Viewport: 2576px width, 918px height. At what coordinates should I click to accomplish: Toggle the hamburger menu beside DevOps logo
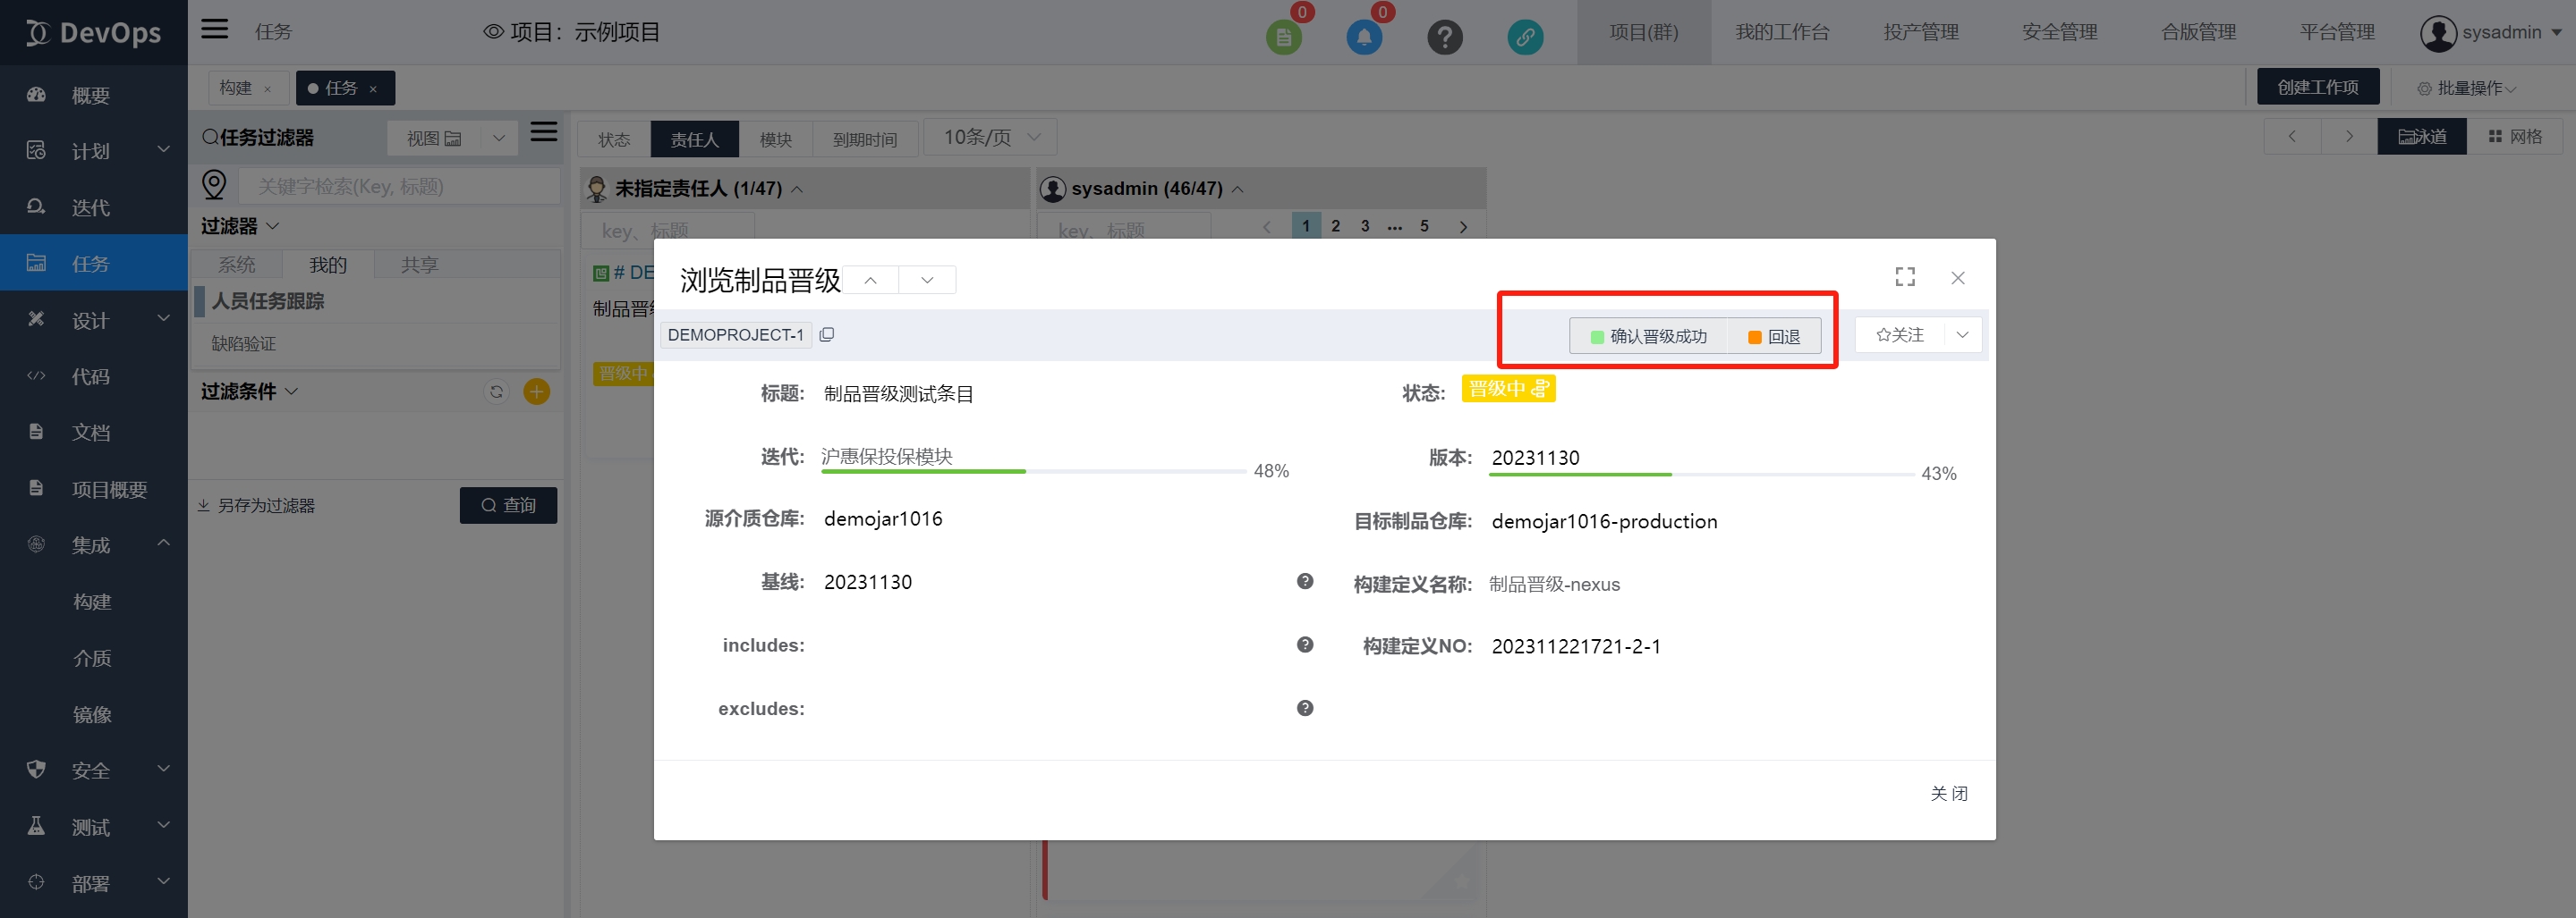point(214,30)
